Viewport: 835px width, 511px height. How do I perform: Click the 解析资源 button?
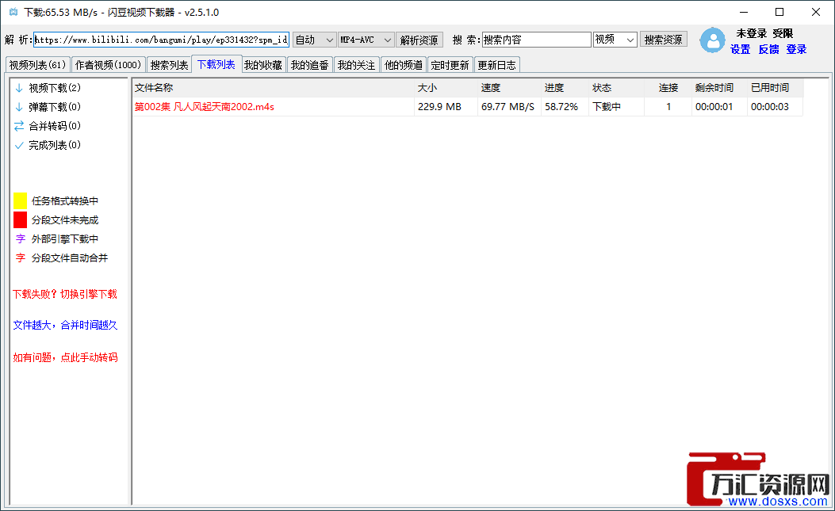419,40
